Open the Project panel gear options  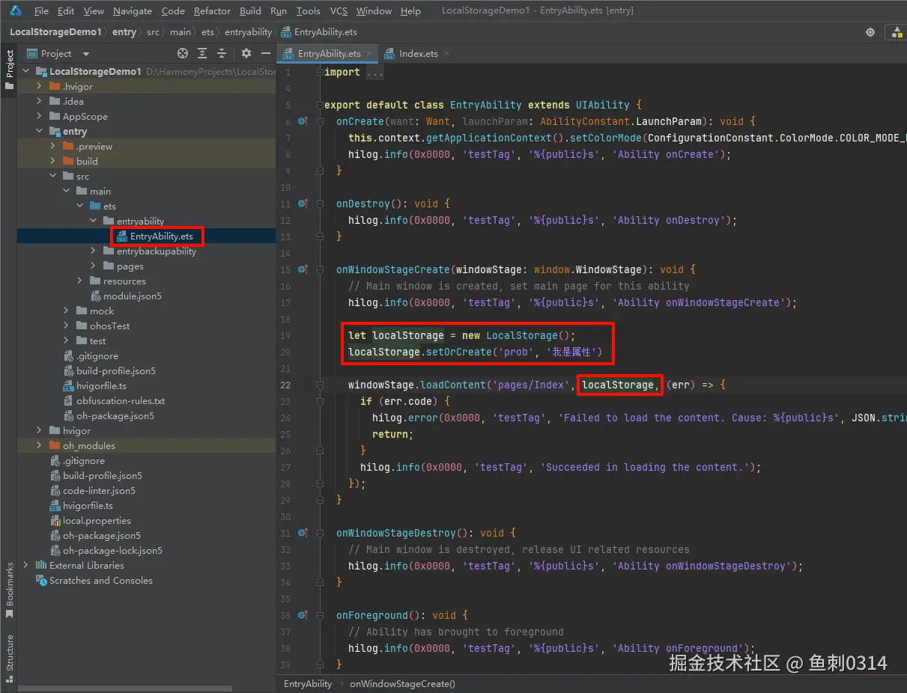[x=246, y=53]
